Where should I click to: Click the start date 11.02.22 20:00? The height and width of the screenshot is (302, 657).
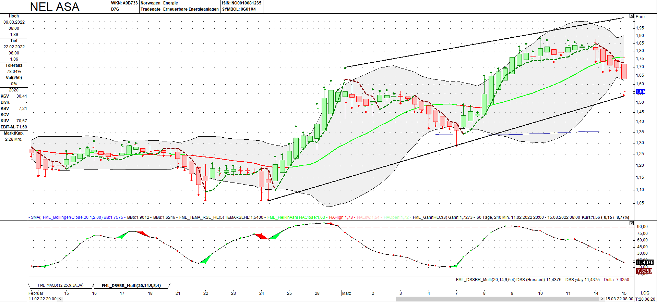[43, 299]
